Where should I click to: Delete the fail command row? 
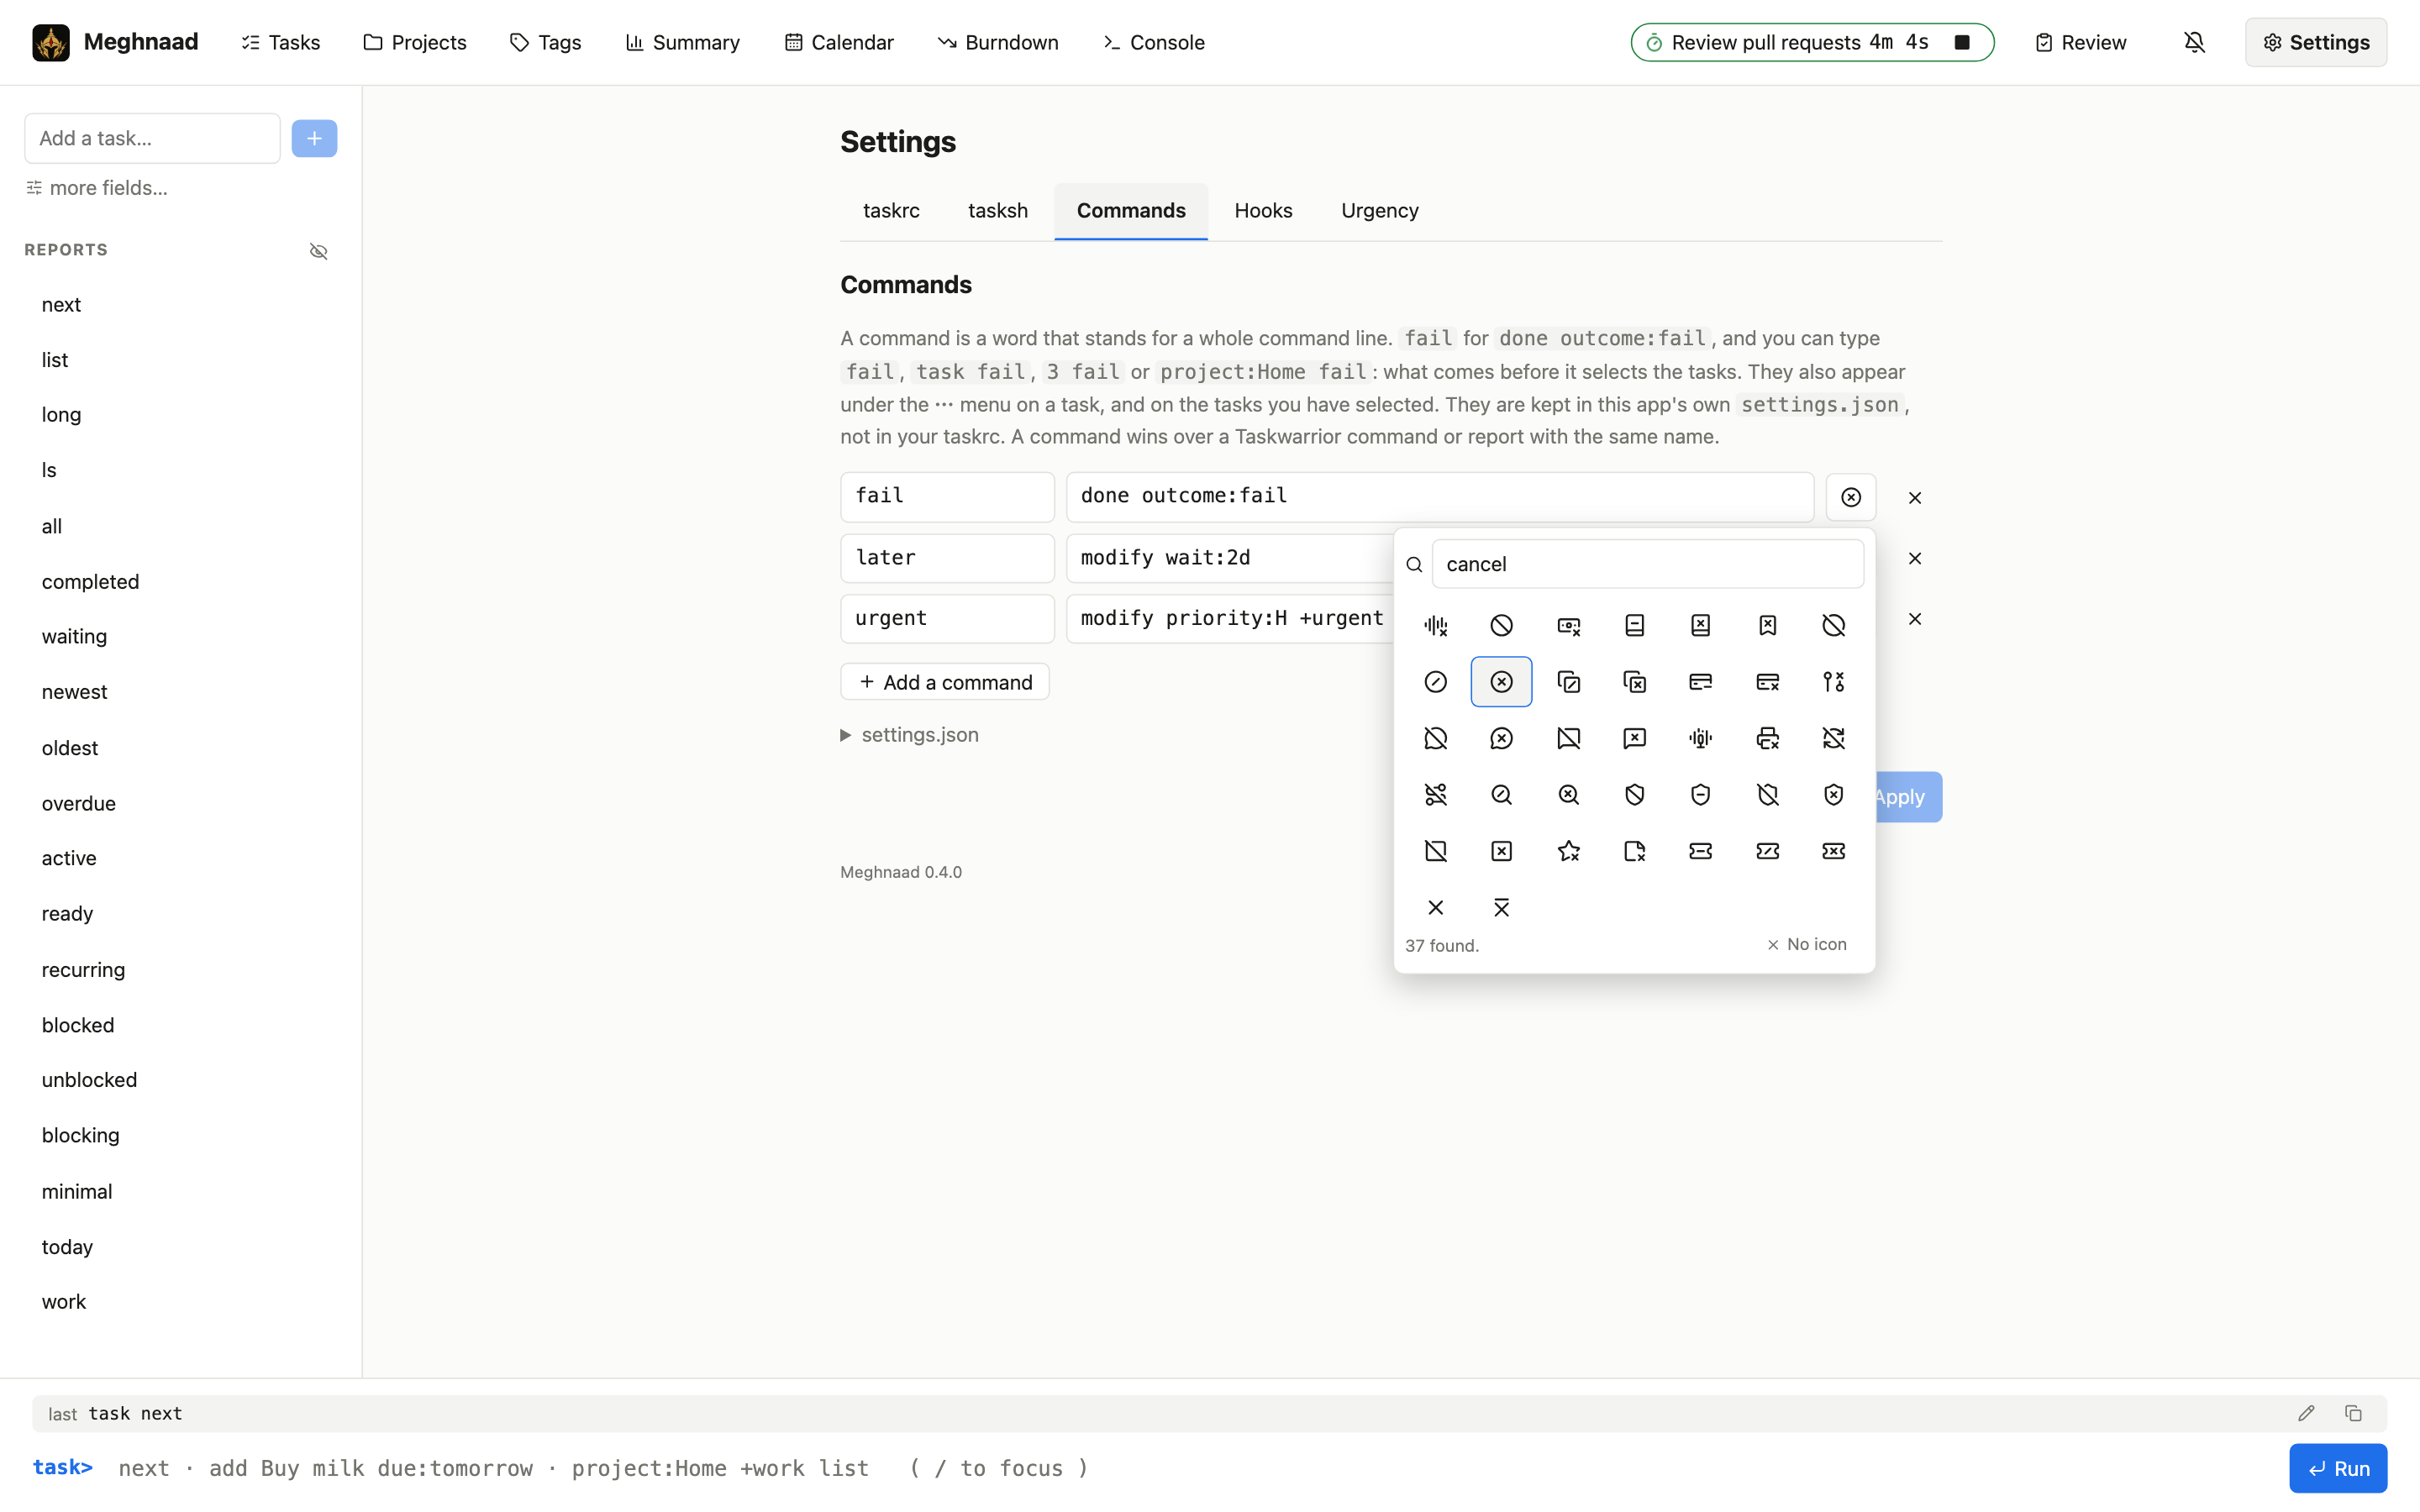(1914, 497)
